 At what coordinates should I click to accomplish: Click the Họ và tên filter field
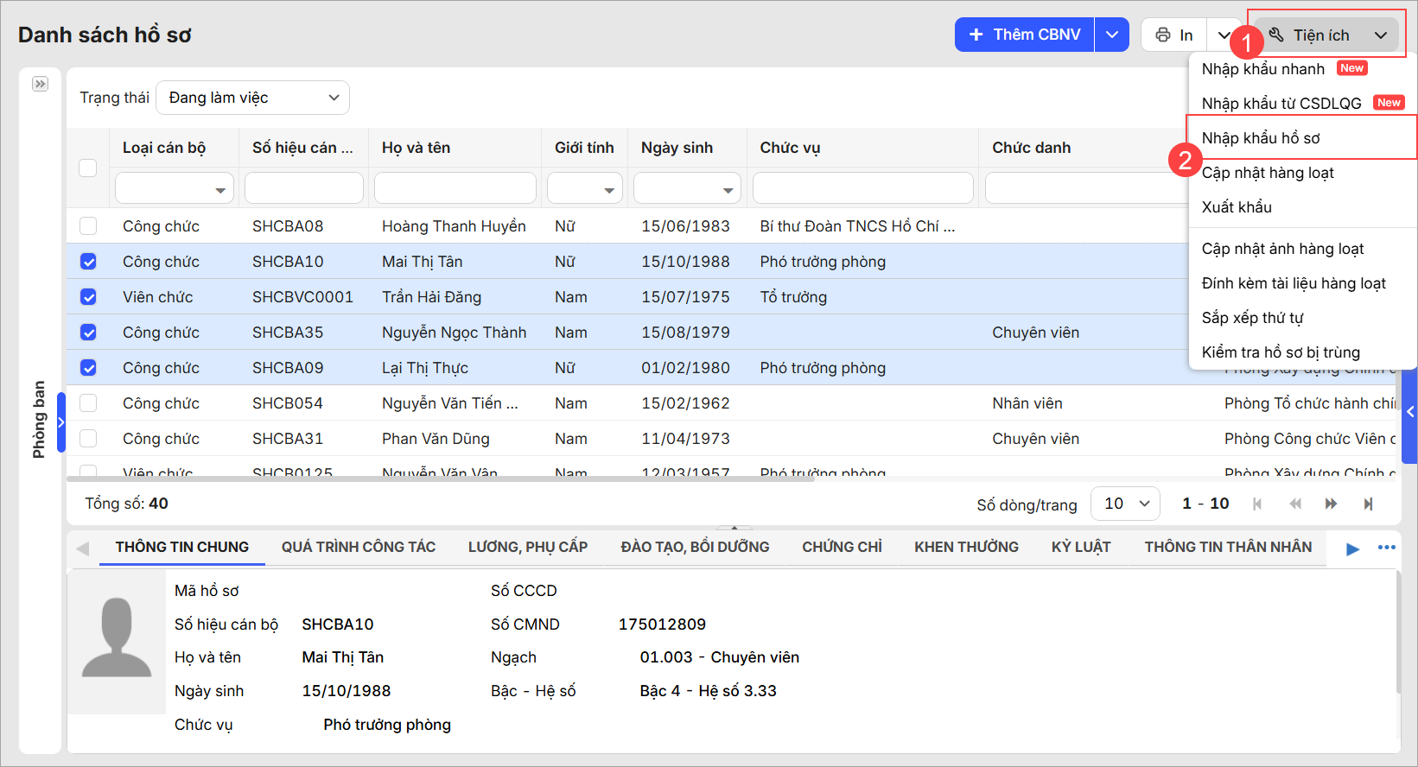[455, 188]
